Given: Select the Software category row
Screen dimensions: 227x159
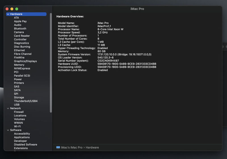Looking at the screenshot, I should 26,130.
